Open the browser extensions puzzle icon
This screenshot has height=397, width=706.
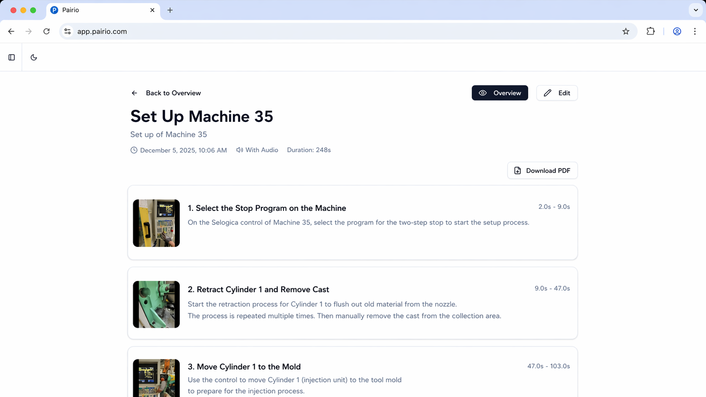(x=650, y=31)
